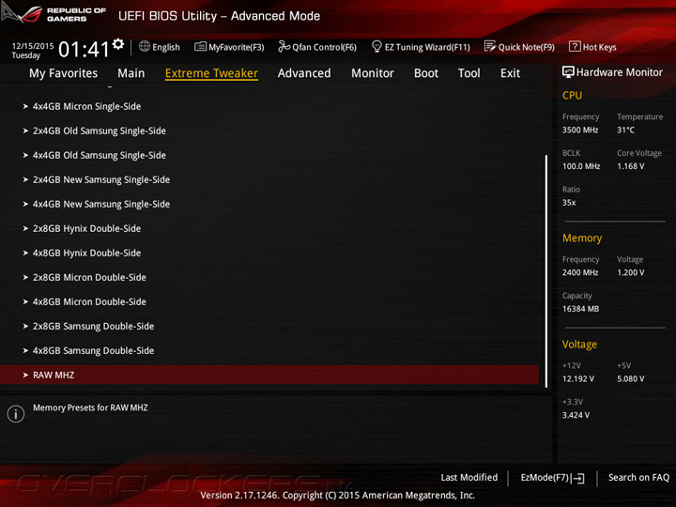
Task: Start EZ Tuning Wizard(F11)
Action: pos(427,47)
